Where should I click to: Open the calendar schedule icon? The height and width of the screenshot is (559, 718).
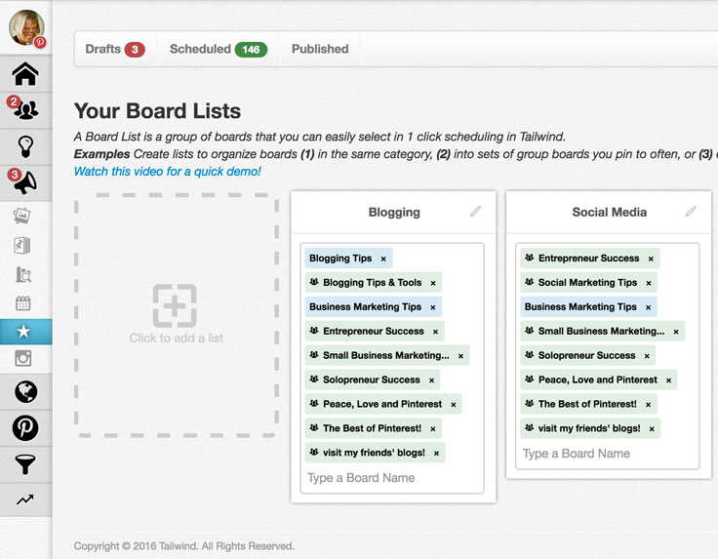tap(22, 303)
